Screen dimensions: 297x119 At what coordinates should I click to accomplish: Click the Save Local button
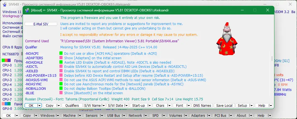pyautogui.click(x=224, y=106)
